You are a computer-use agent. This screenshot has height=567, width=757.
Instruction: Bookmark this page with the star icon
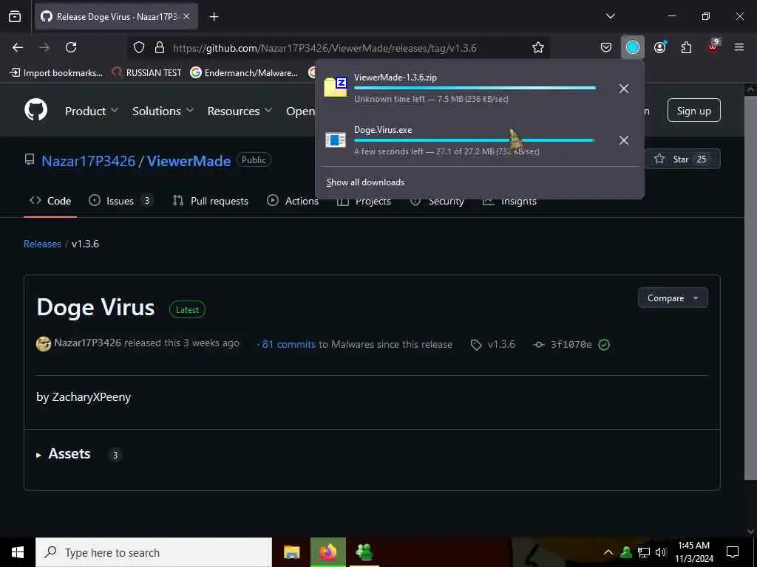[538, 47]
